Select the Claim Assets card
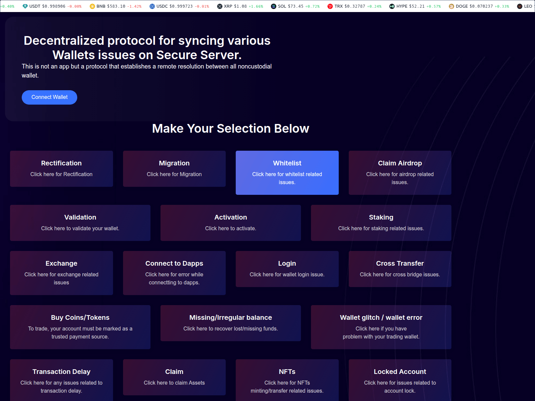This screenshot has height=401, width=535. (174, 377)
